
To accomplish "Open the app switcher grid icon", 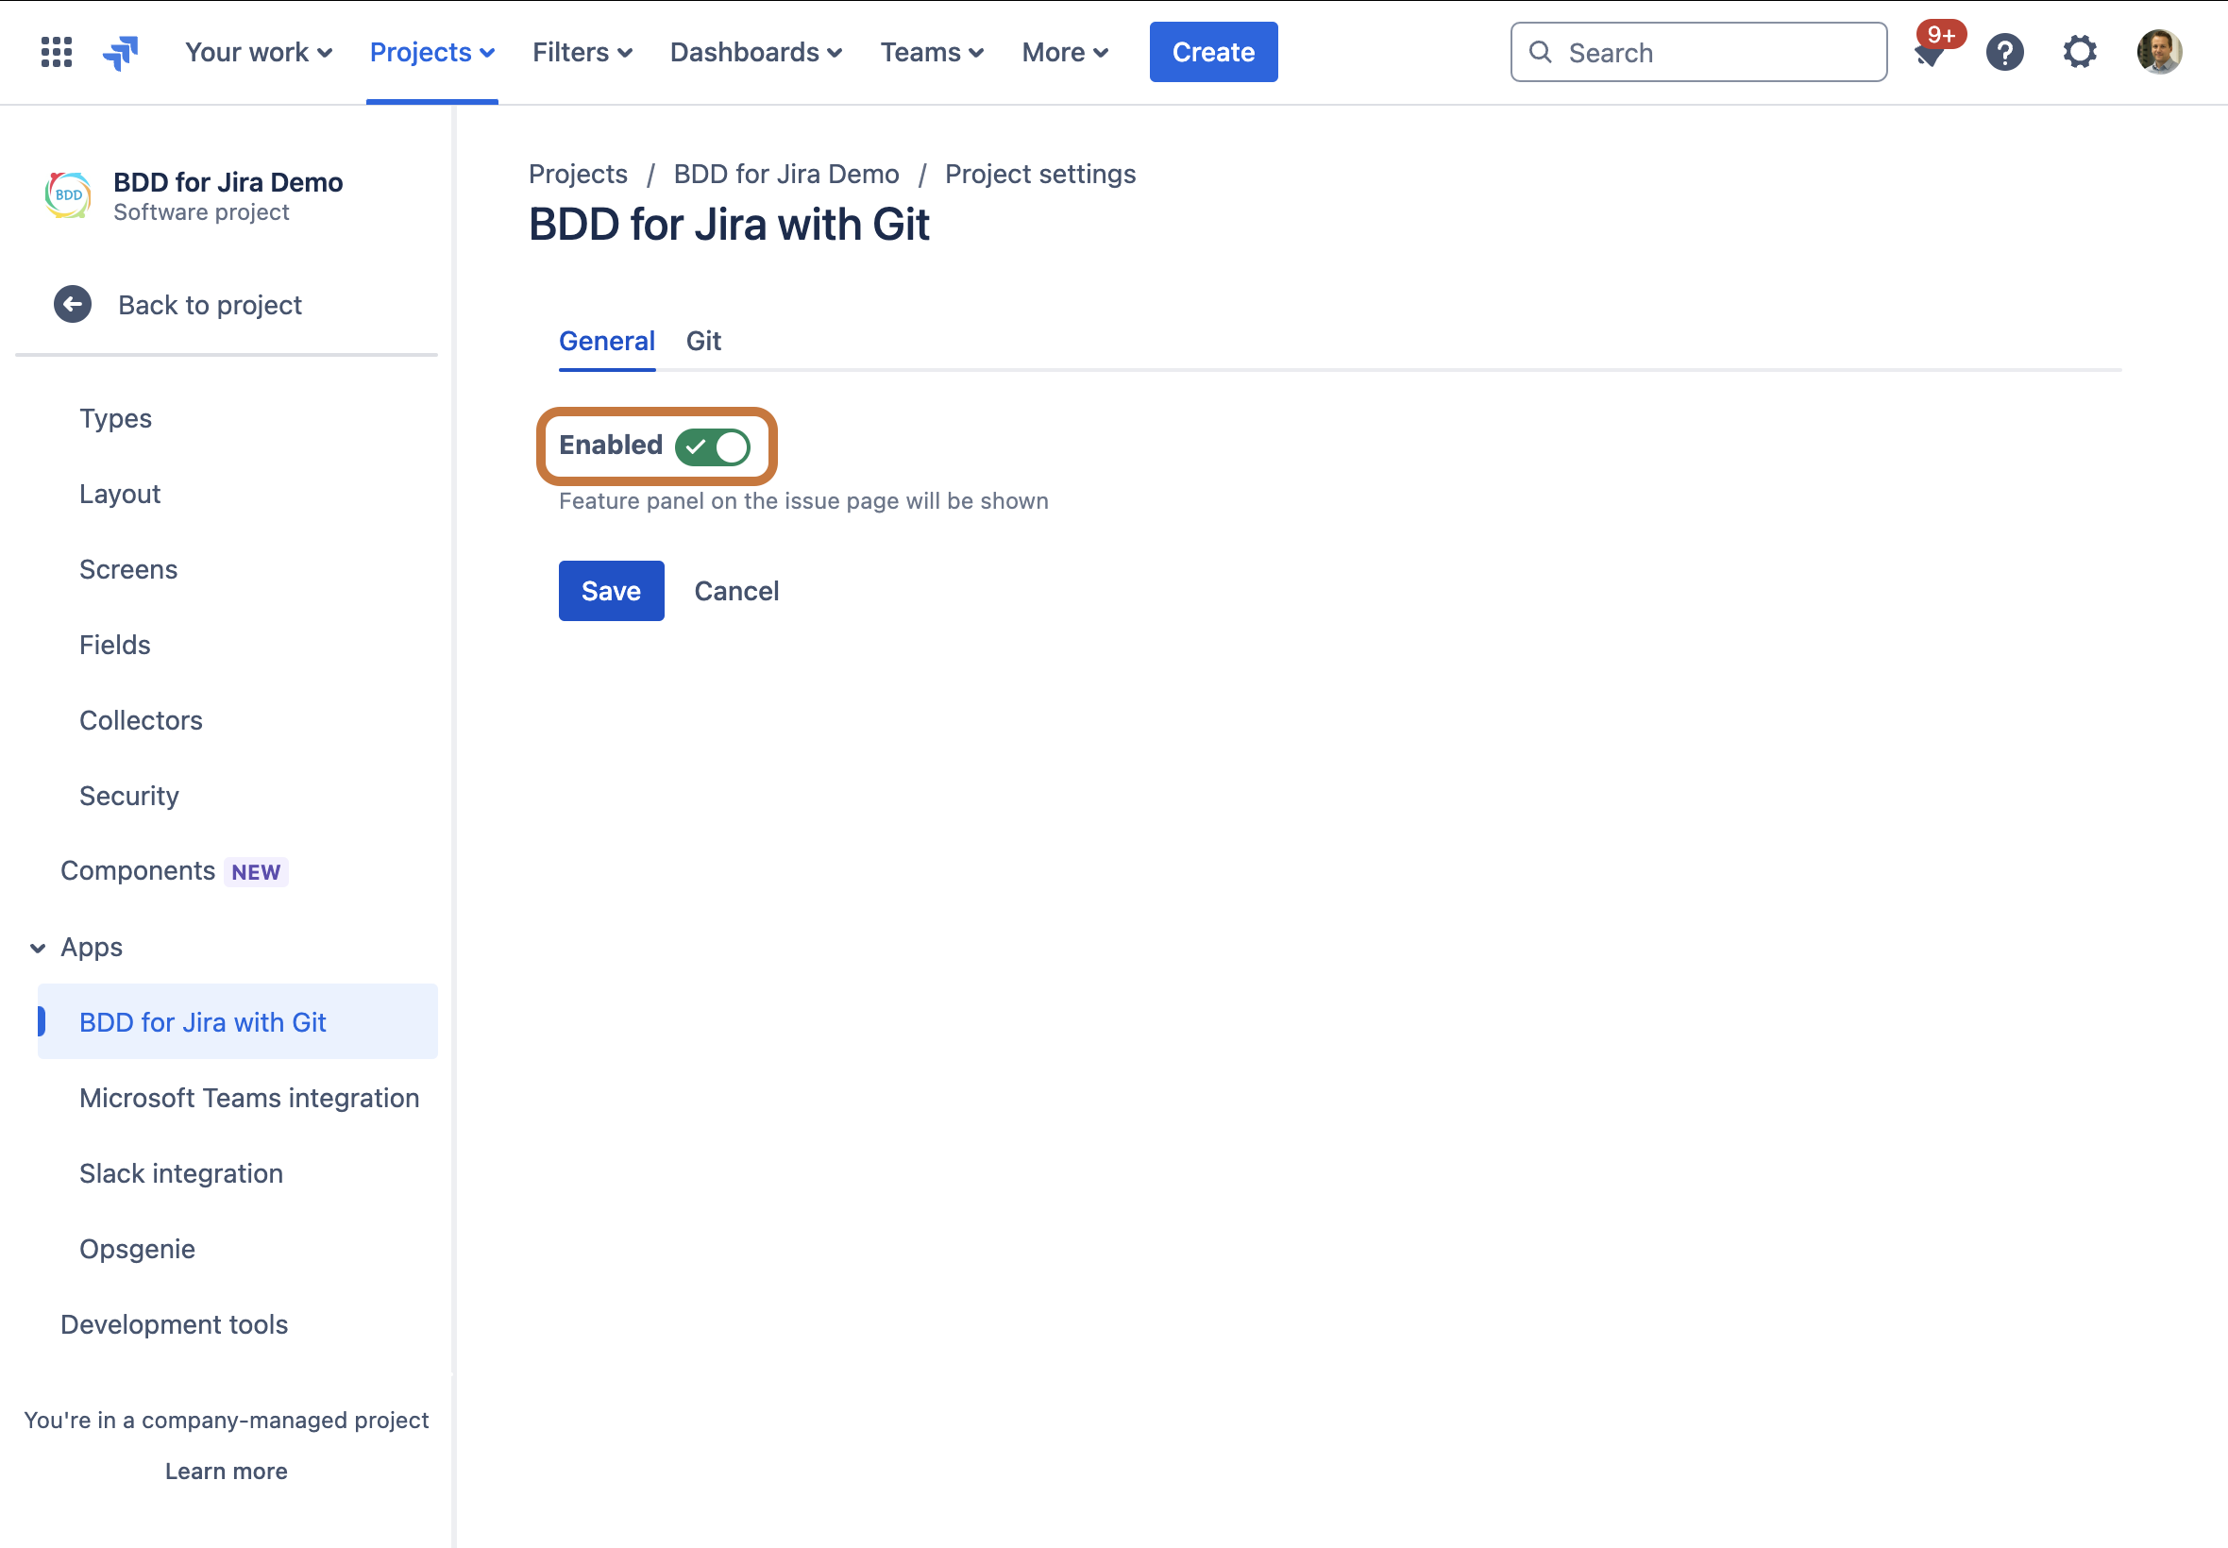I will [x=57, y=52].
